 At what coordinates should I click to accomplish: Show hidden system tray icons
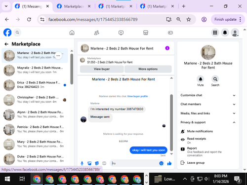pyautogui.click(x=185, y=179)
